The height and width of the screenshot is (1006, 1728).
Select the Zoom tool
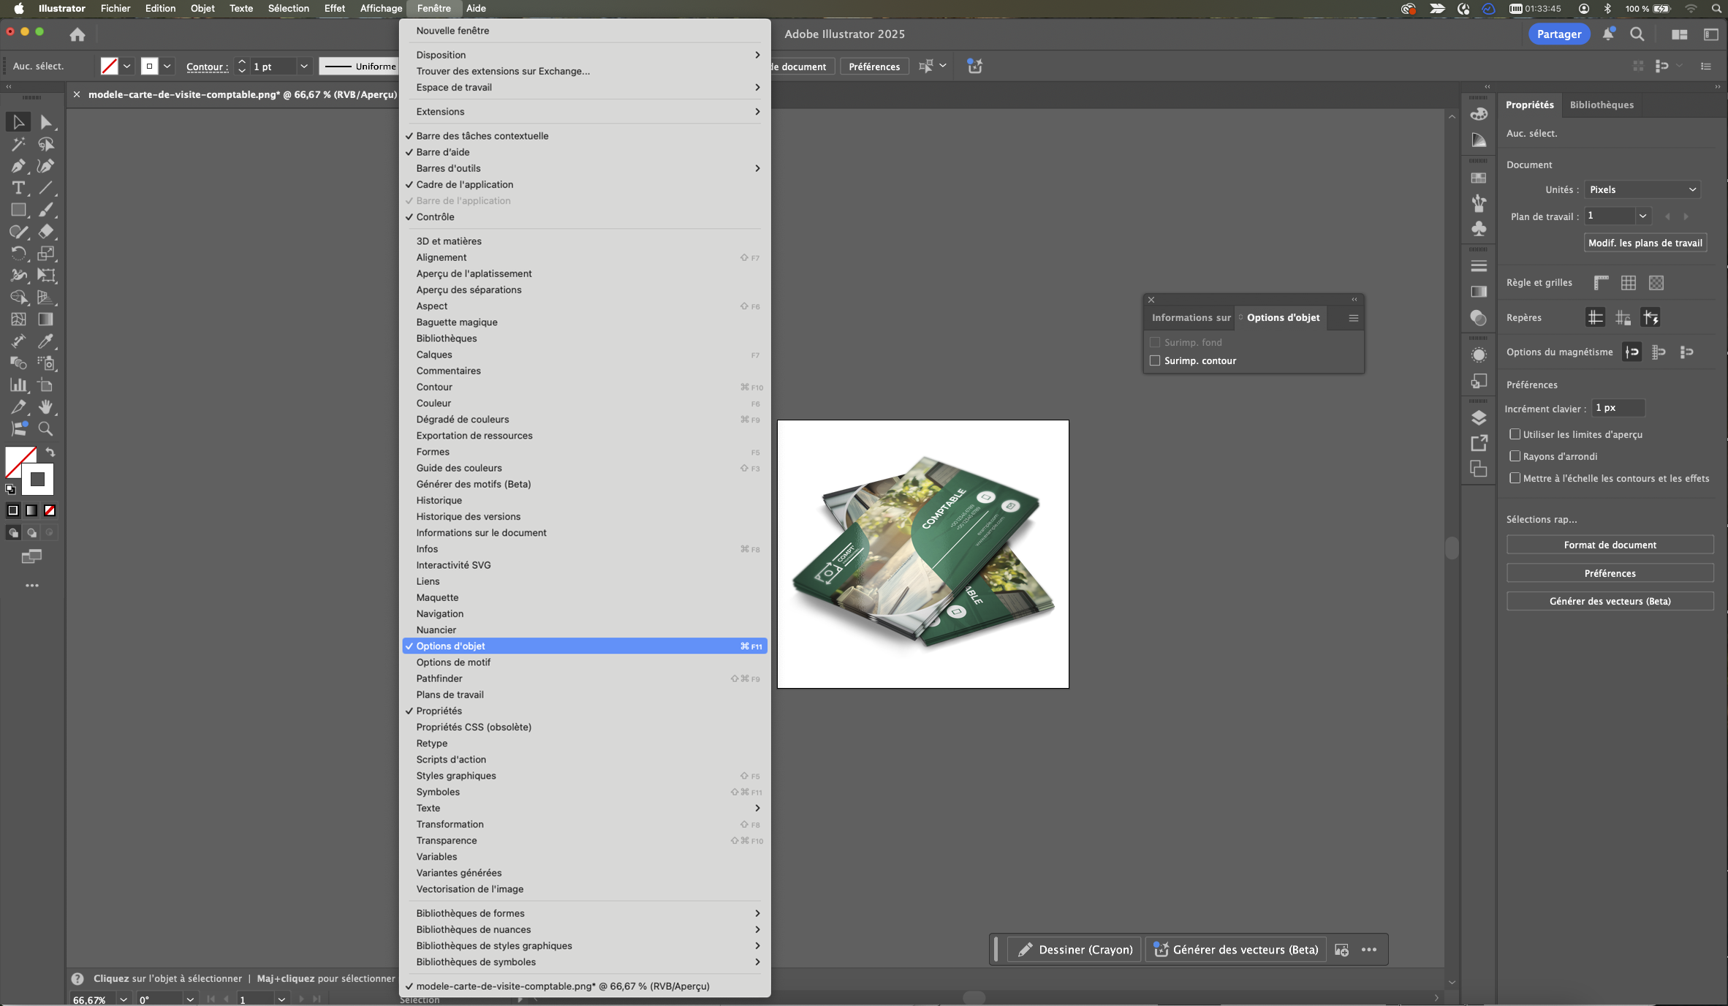click(x=45, y=429)
